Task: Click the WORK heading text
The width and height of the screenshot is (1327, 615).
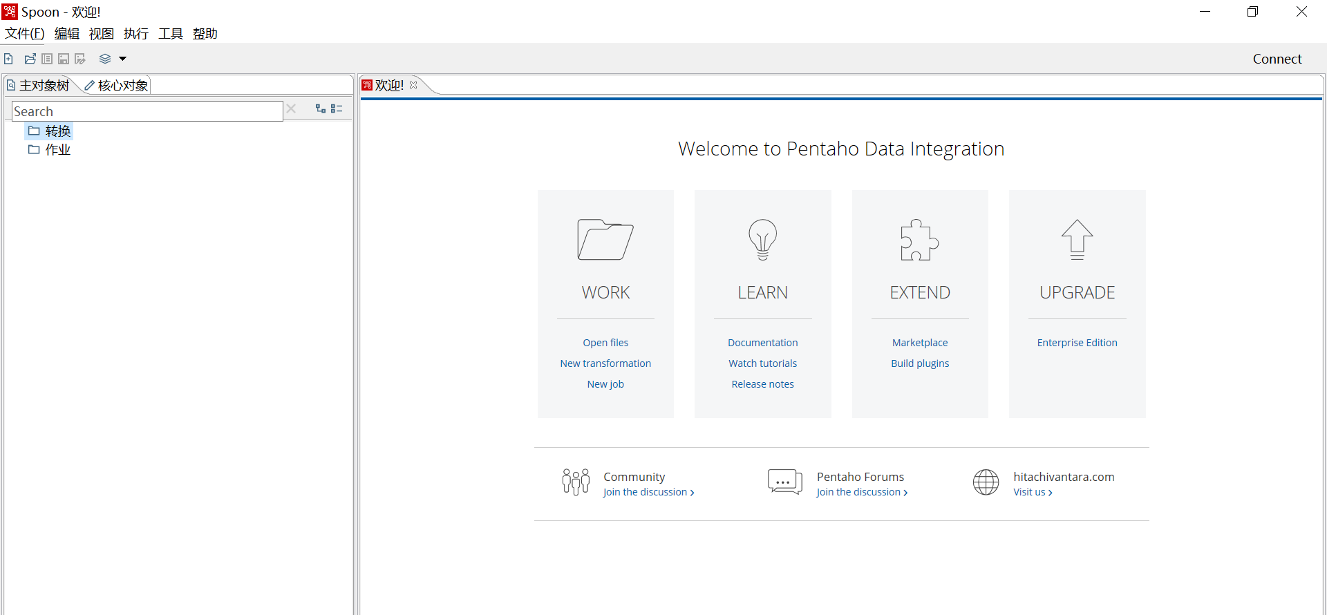Action: [605, 292]
